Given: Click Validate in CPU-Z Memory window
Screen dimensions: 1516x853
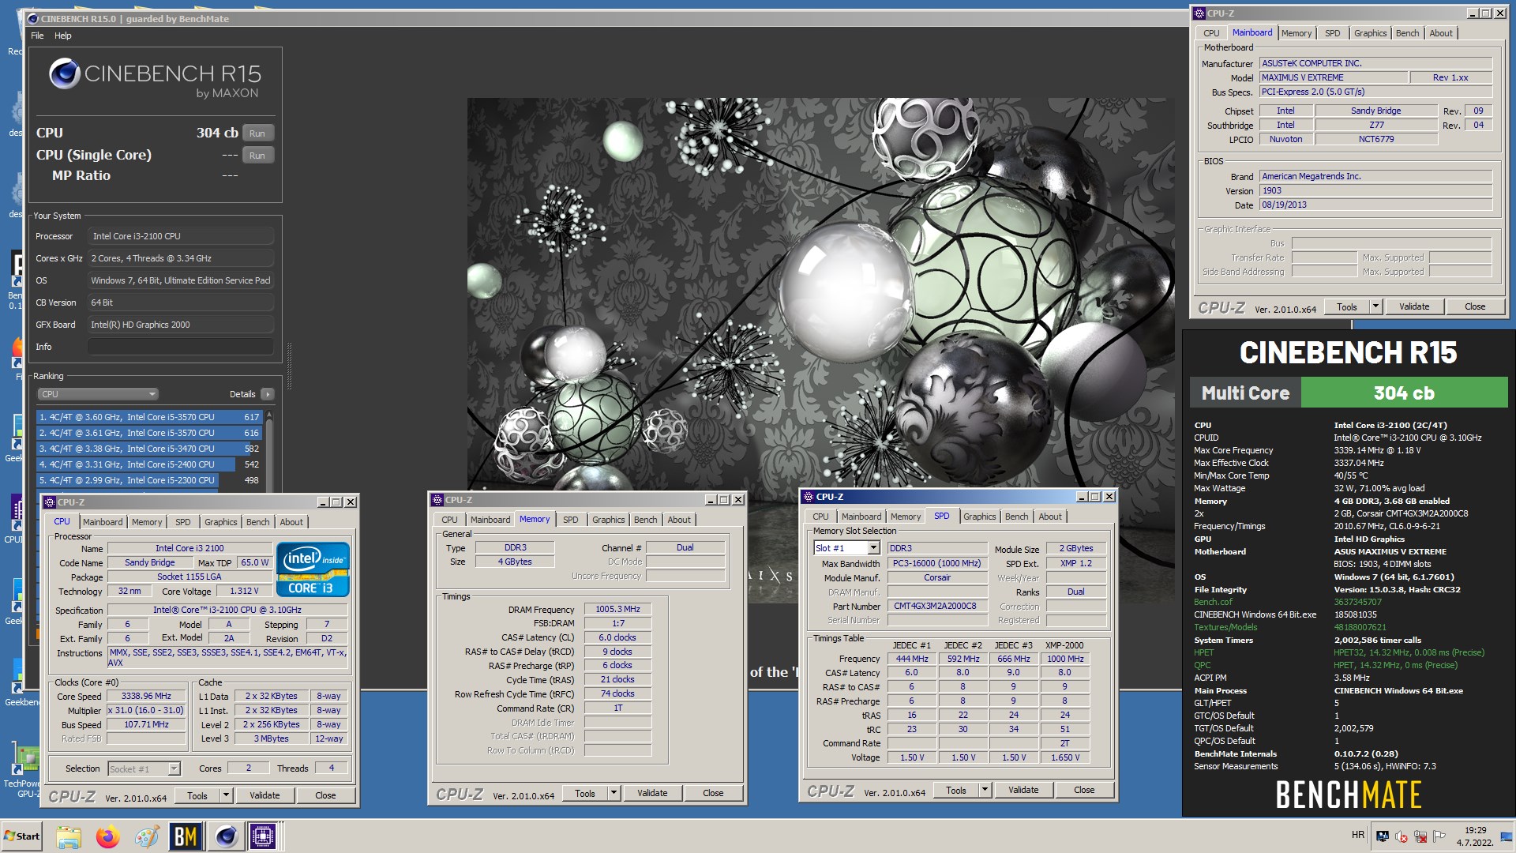Looking at the screenshot, I should [652, 793].
